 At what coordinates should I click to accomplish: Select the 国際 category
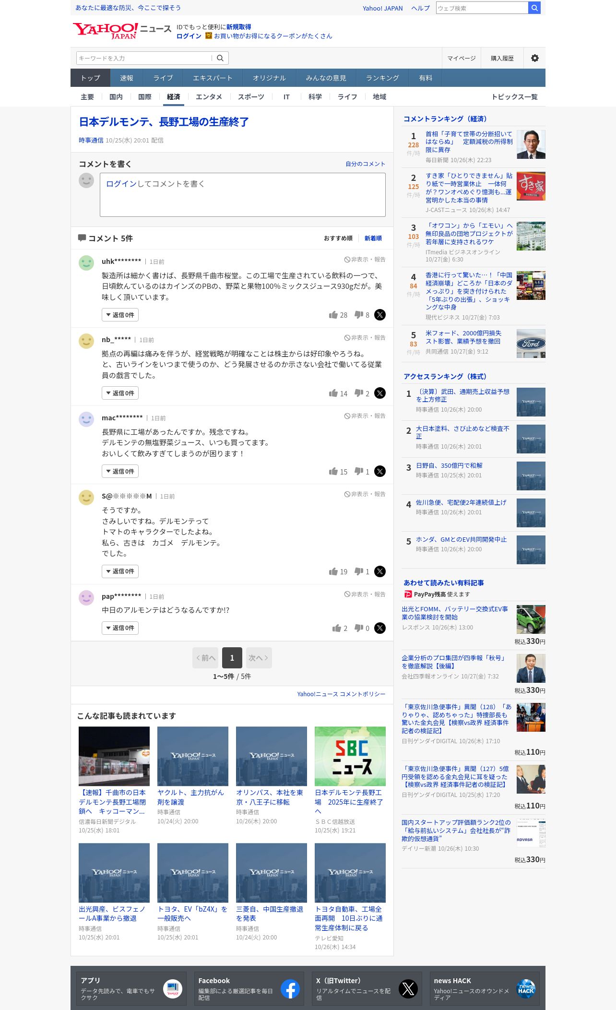coord(145,97)
